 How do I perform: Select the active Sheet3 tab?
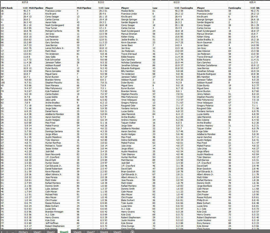pos(64,232)
